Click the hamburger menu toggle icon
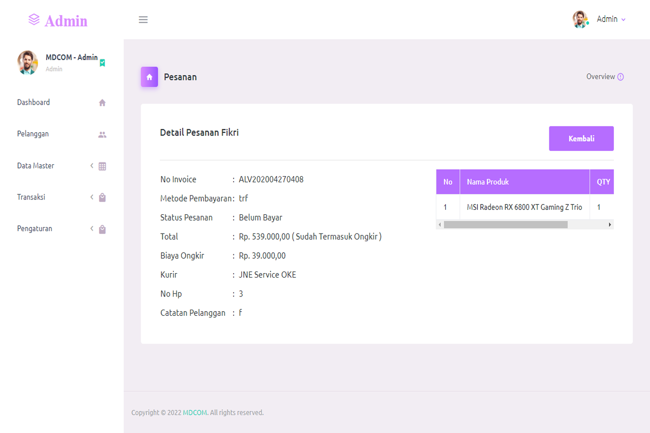650x433 pixels. (x=143, y=20)
